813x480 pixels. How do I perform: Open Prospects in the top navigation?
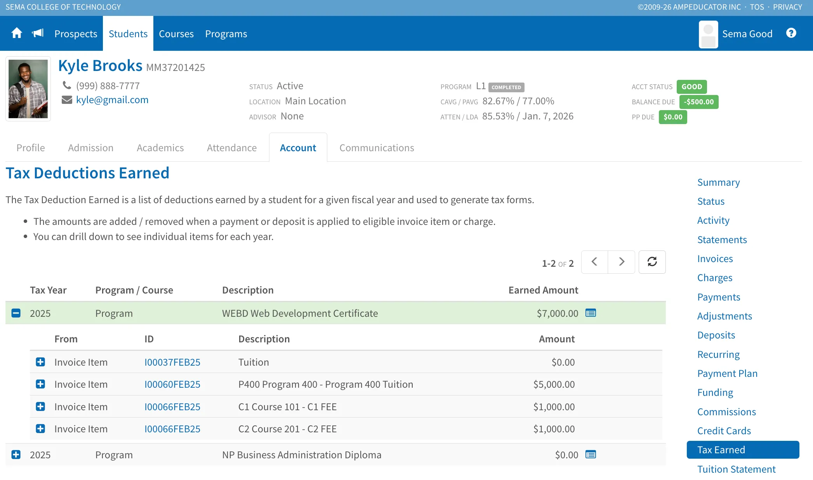(x=76, y=34)
